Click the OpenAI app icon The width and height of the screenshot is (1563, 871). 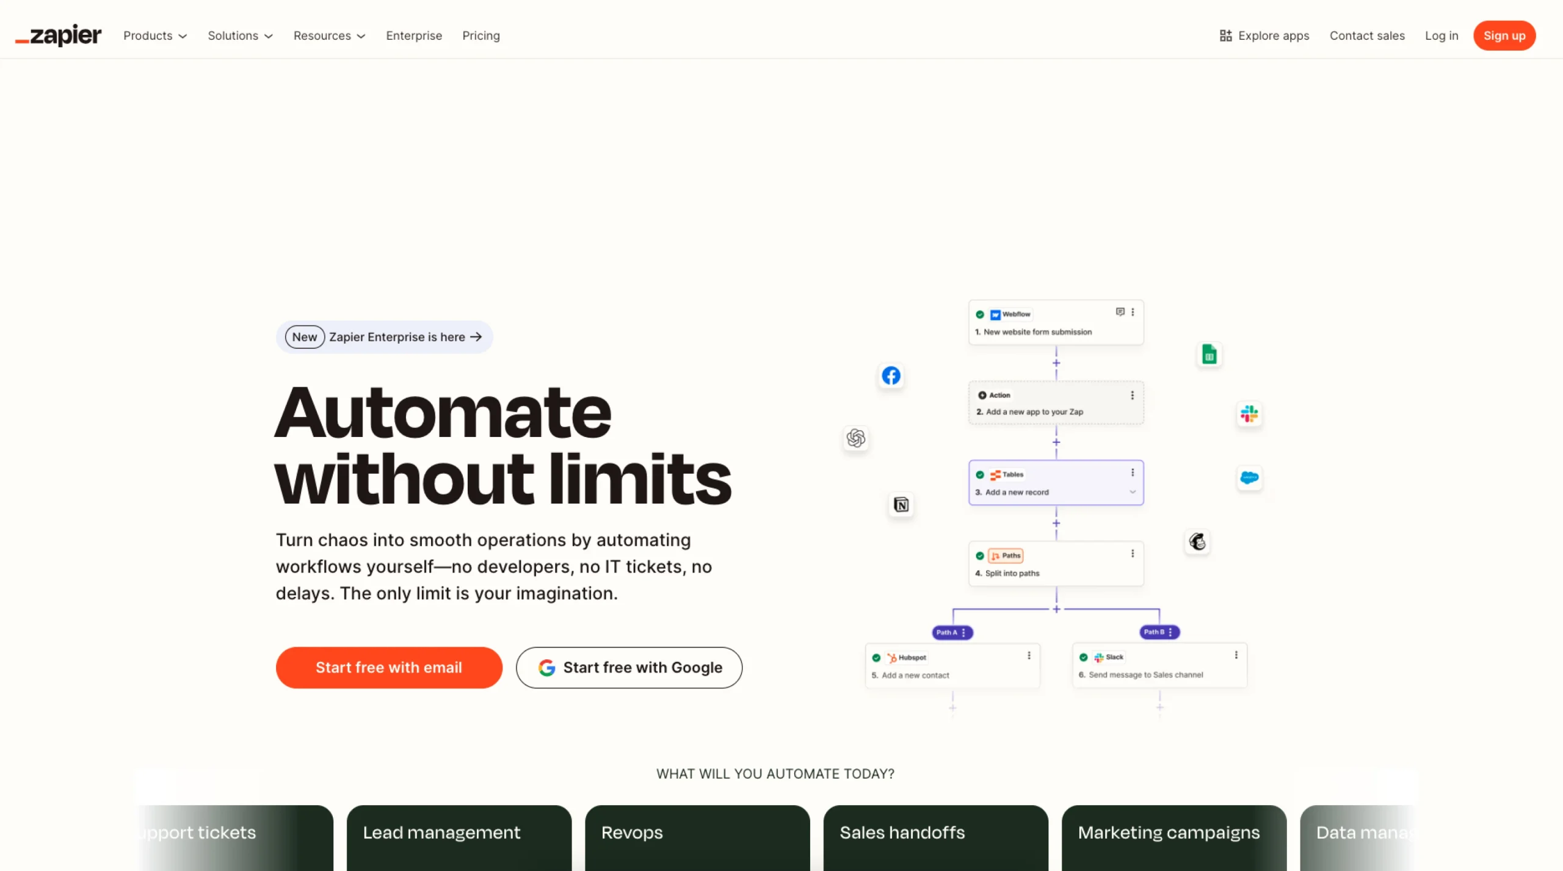pos(856,438)
